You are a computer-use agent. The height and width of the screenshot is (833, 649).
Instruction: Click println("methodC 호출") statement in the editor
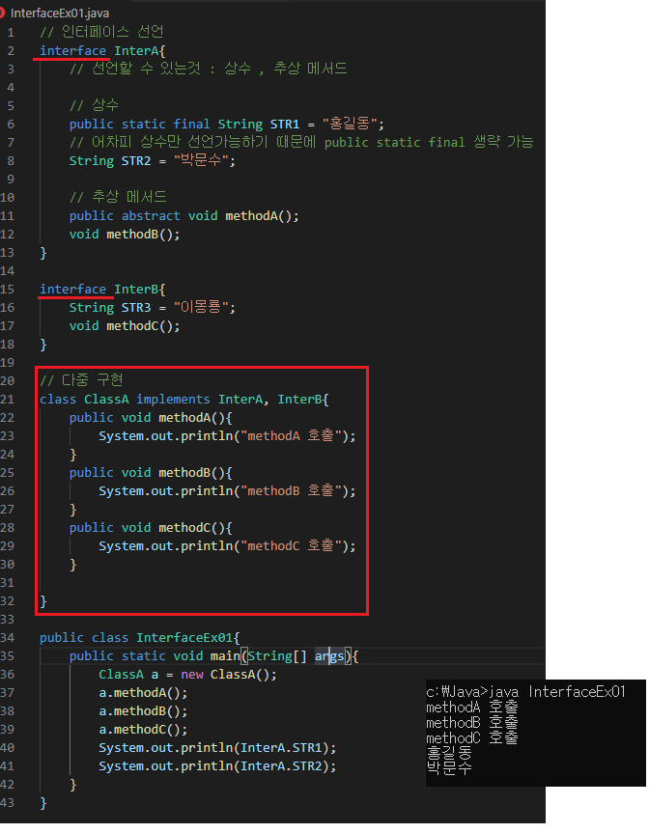(227, 545)
